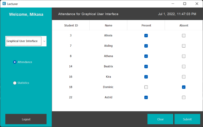Image resolution: width=203 pixels, height=127 pixels.
Task: Click the Name column header
Action: (108, 25)
